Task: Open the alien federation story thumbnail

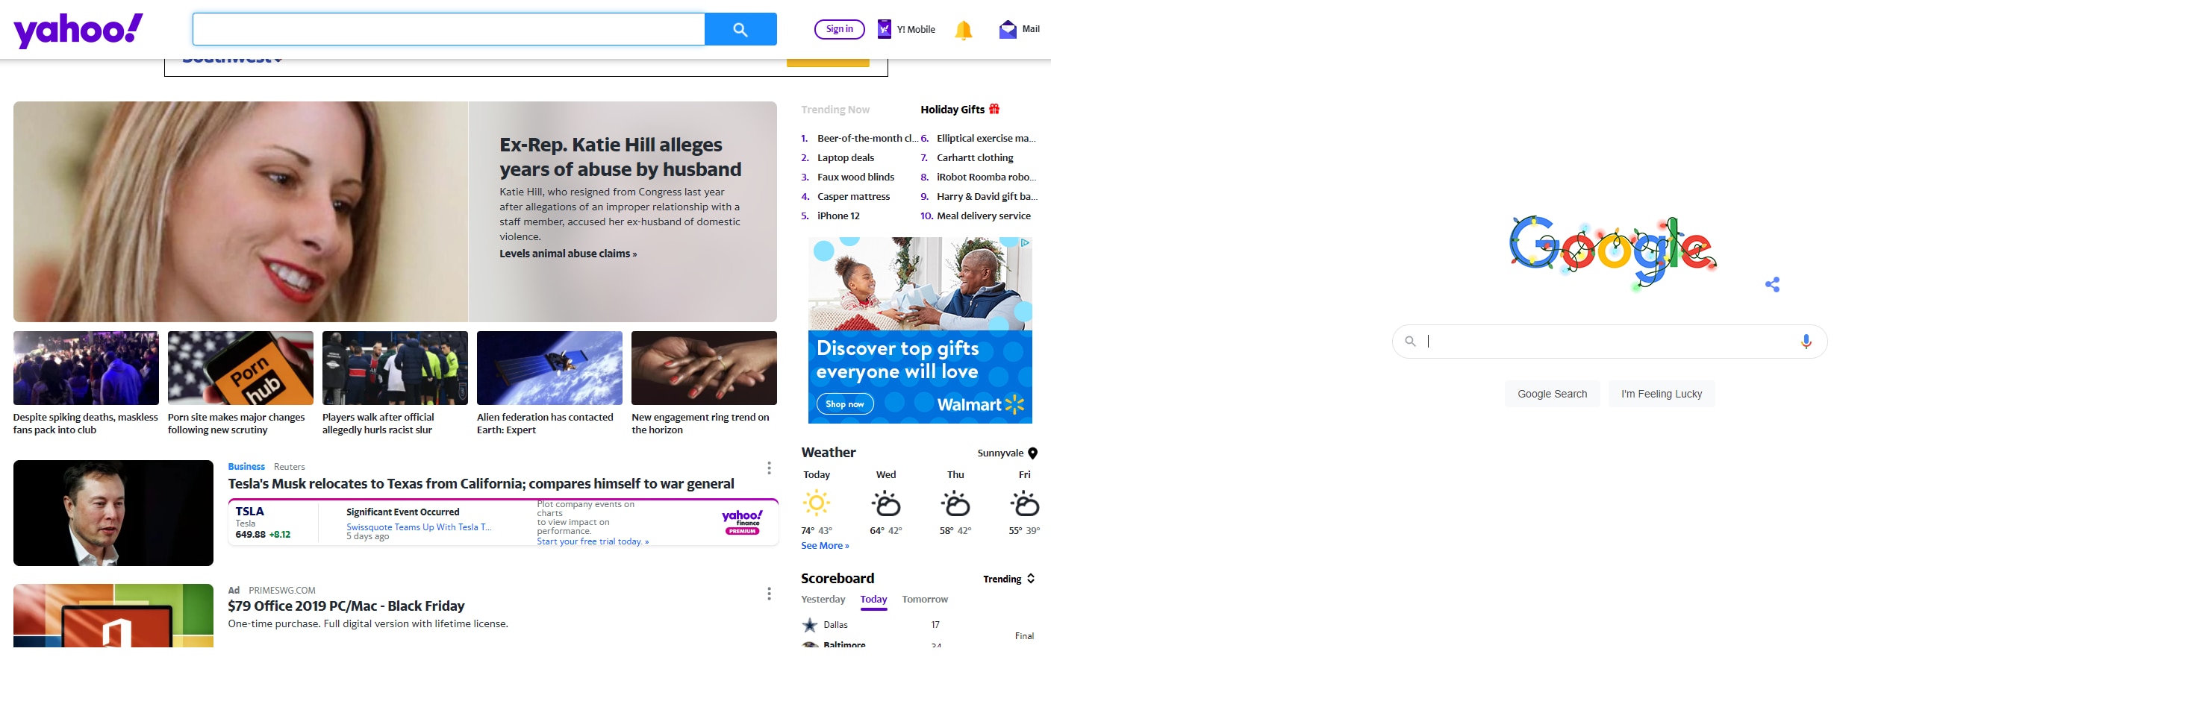Action: click(549, 368)
